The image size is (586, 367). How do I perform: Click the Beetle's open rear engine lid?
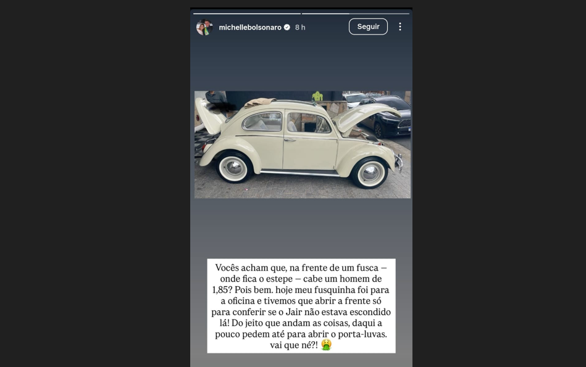click(209, 116)
